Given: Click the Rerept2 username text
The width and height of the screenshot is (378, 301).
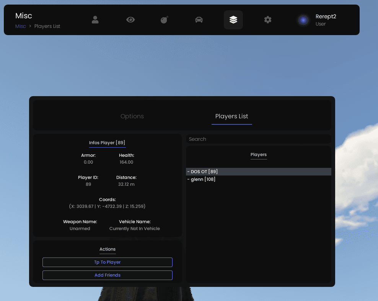Looking at the screenshot, I should point(326,16).
